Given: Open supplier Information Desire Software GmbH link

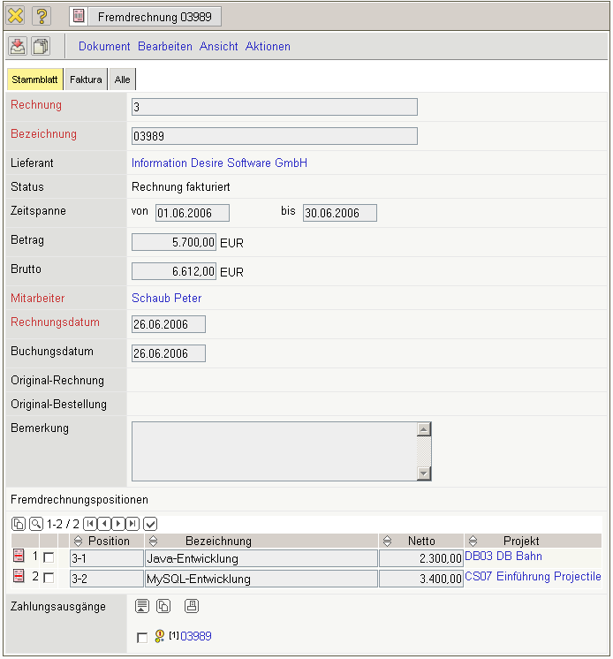Looking at the screenshot, I should point(219,163).
